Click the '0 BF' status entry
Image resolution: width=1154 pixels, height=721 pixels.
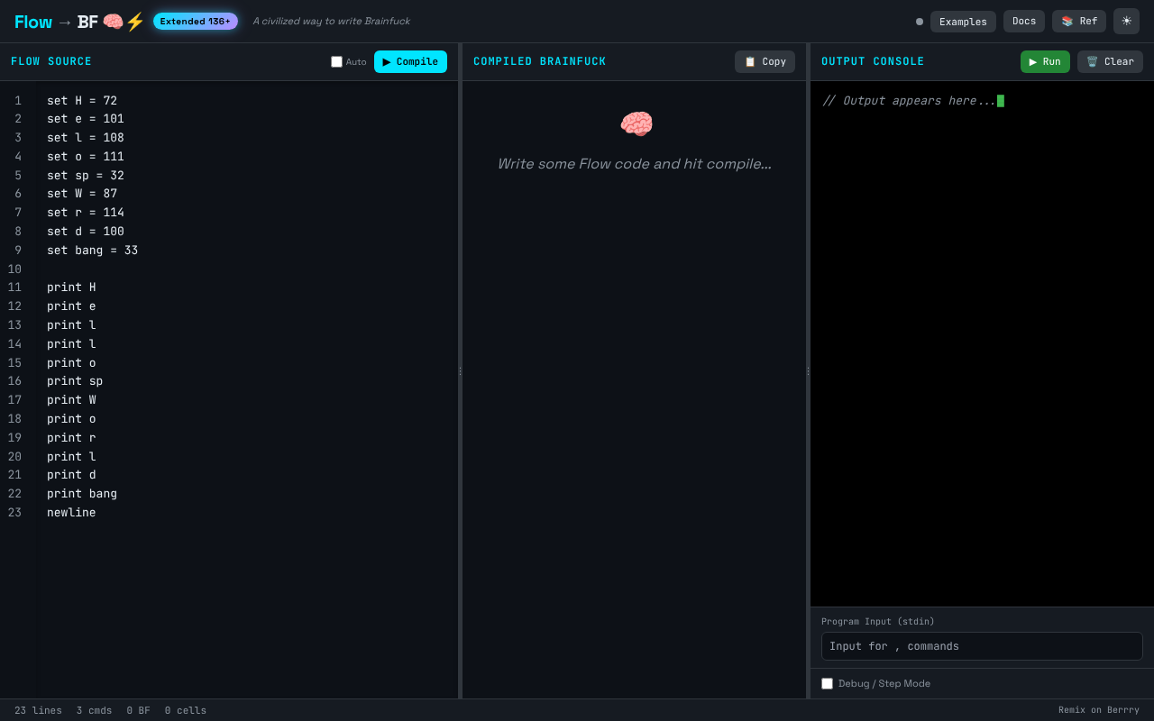(x=138, y=710)
